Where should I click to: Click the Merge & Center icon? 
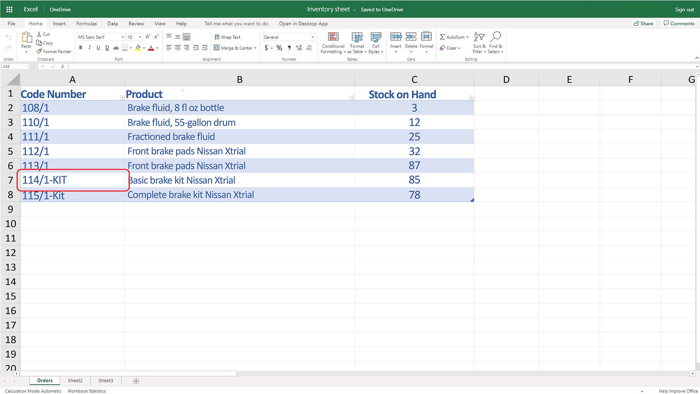coord(217,48)
